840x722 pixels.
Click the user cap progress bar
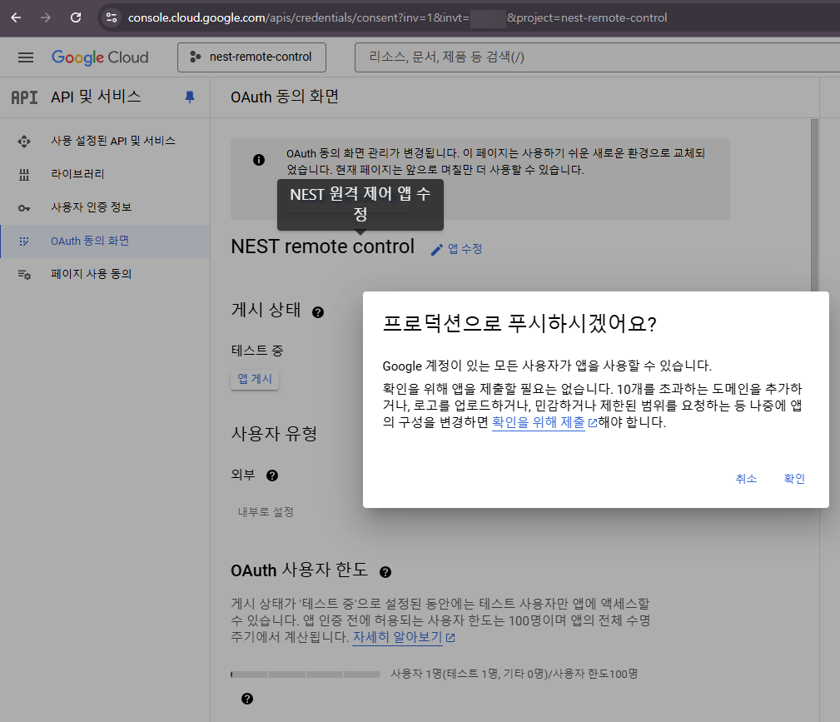[306, 675]
